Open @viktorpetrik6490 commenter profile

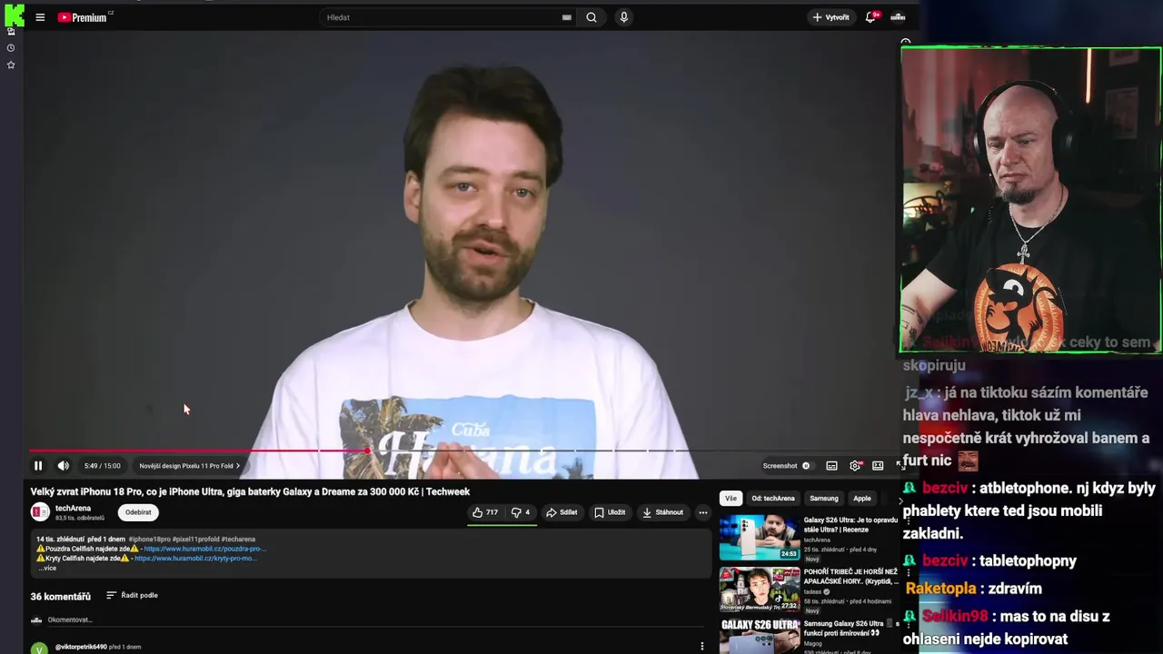pos(80,647)
